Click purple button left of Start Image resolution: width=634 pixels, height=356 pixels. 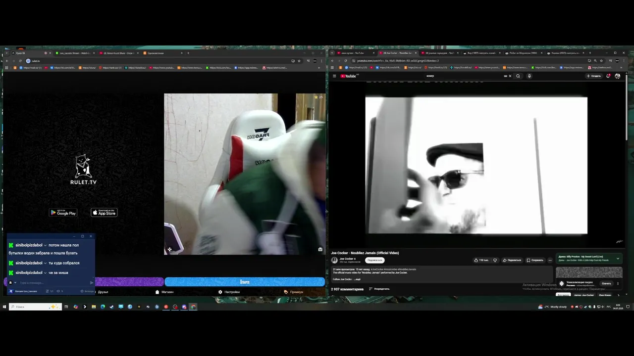129,282
